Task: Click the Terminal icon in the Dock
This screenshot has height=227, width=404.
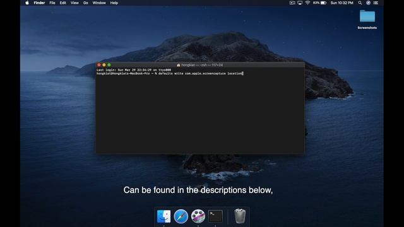Action: pos(215,216)
